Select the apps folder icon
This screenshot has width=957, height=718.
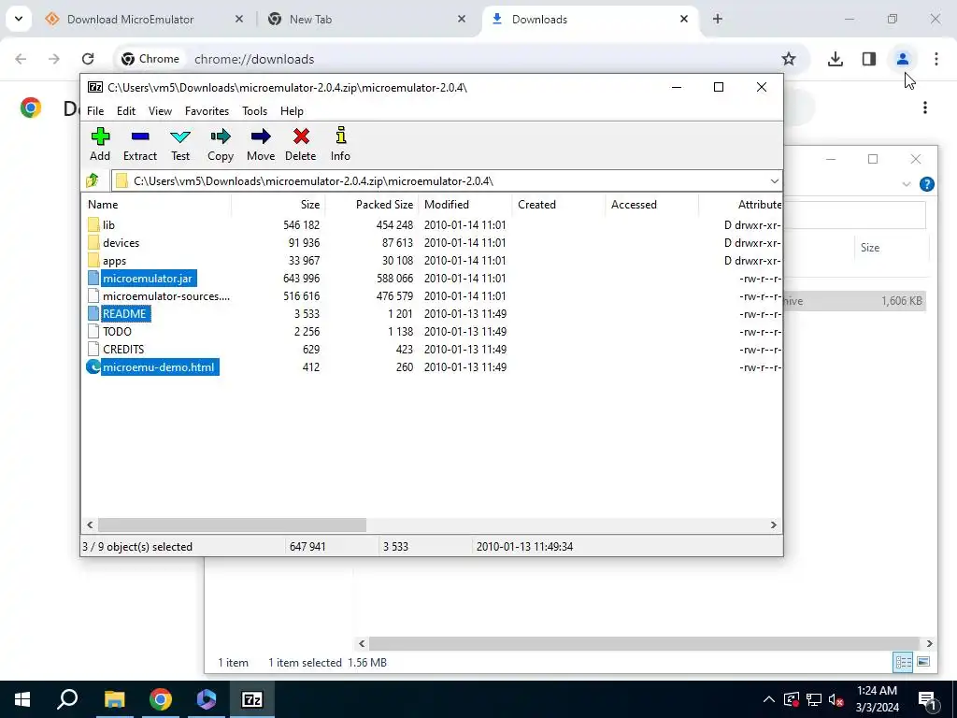pos(93,260)
